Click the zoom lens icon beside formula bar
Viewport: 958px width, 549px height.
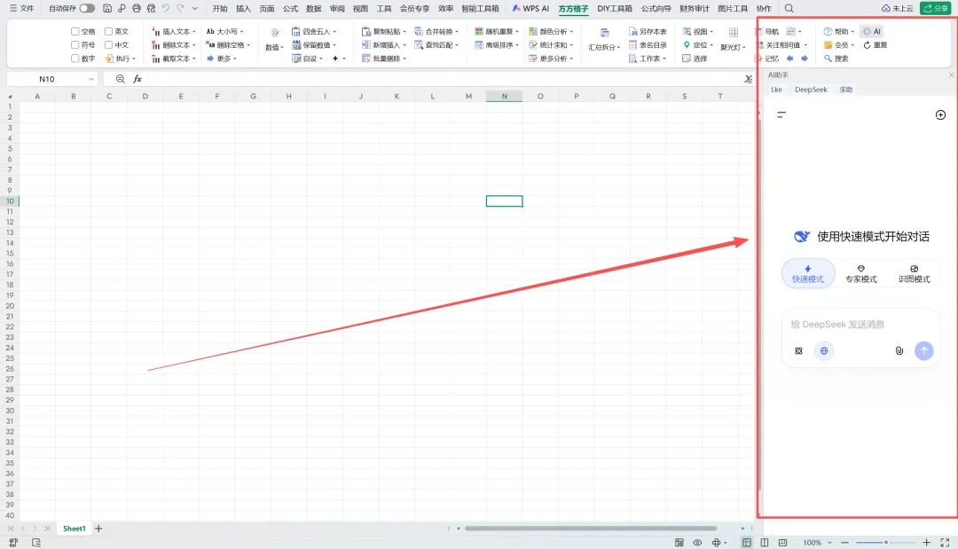pyautogui.click(x=121, y=79)
